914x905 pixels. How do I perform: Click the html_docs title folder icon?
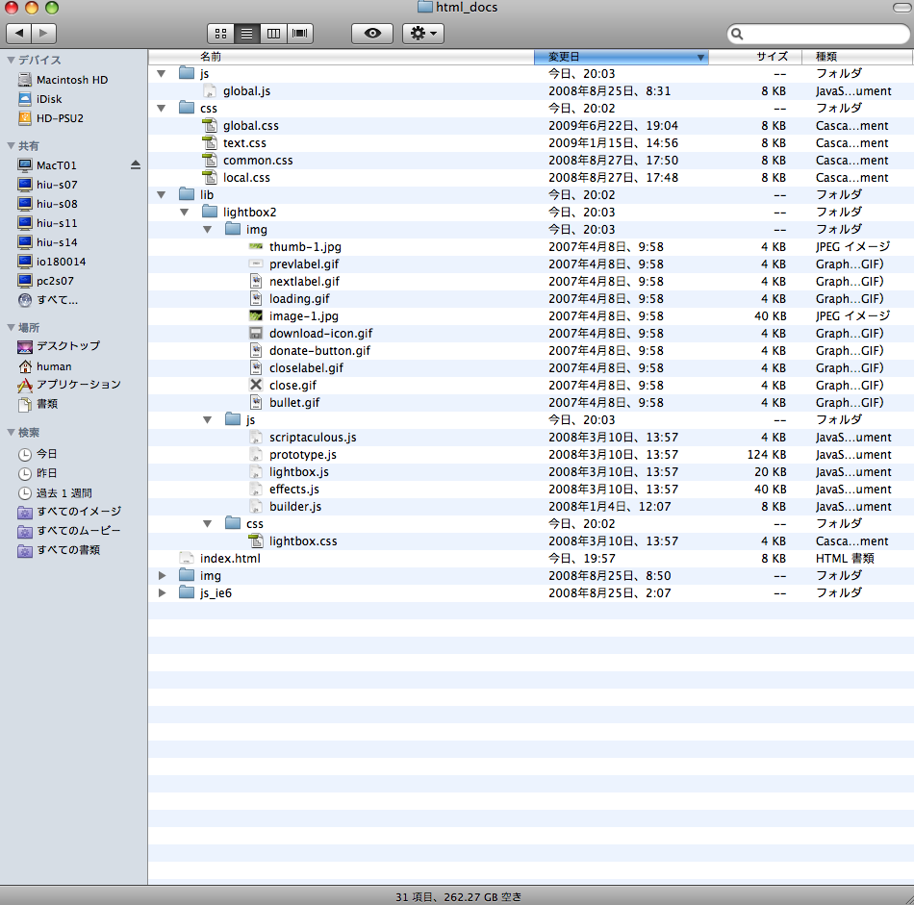(425, 7)
